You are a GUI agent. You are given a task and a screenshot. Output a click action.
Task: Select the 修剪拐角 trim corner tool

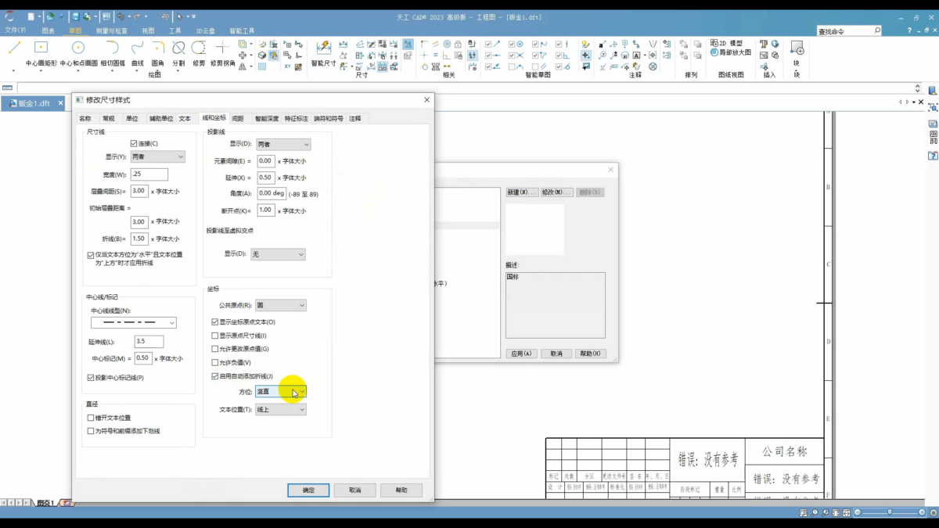(x=222, y=52)
